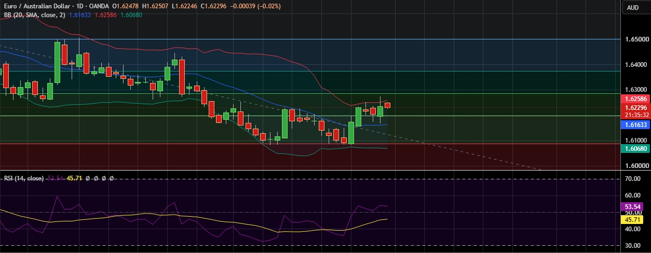The image size is (651, 253).
Task: Click the 21:35:32 bar countdown label
Action: [635, 115]
